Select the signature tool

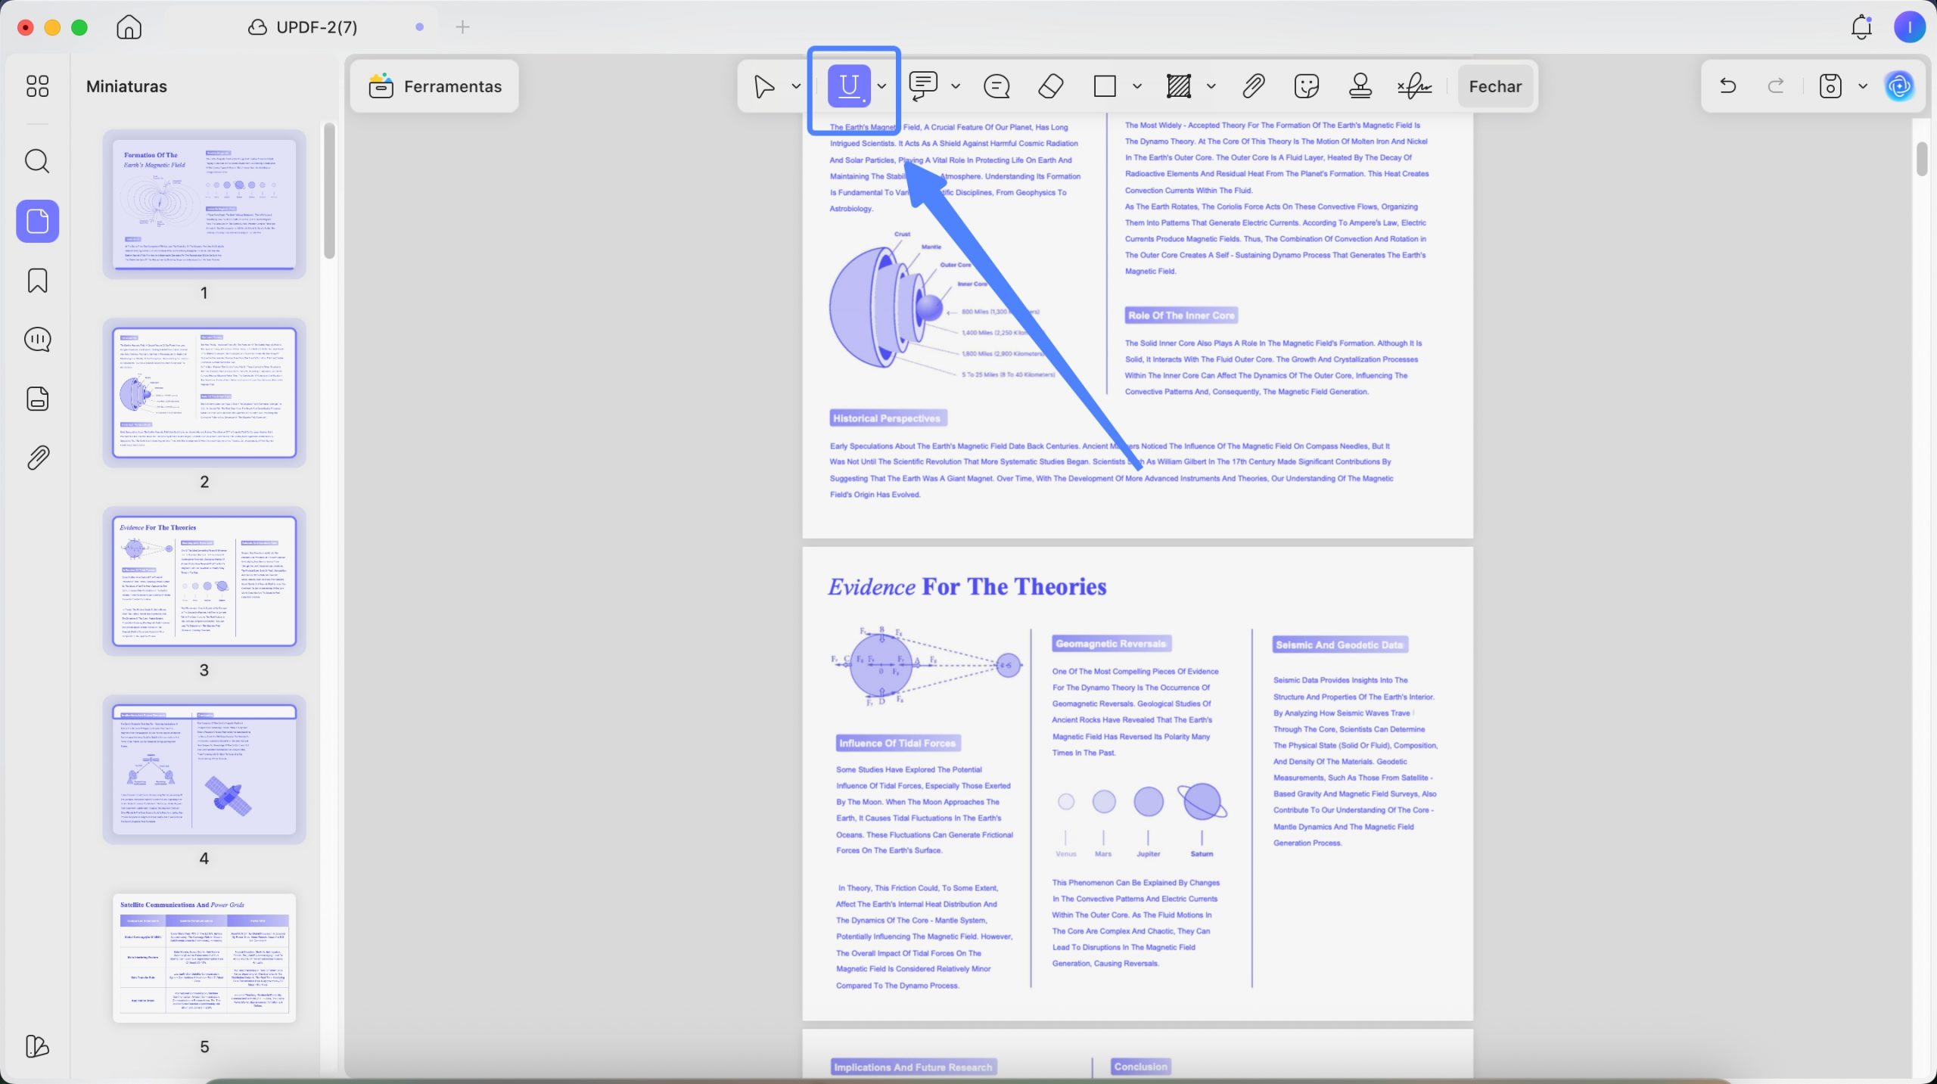[1414, 86]
